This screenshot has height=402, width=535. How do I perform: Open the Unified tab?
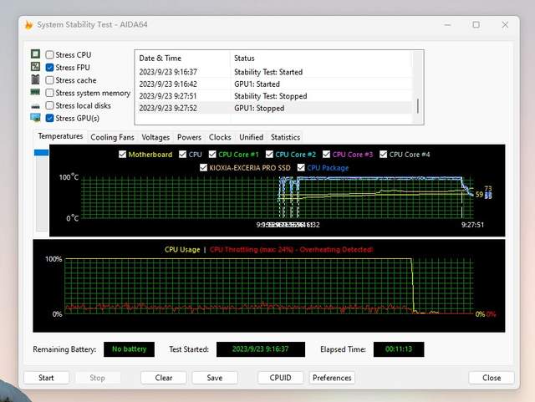[251, 137]
